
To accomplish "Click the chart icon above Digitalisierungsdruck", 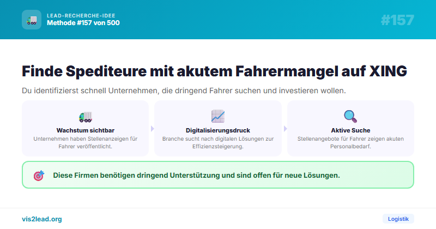I will pos(218,116).
